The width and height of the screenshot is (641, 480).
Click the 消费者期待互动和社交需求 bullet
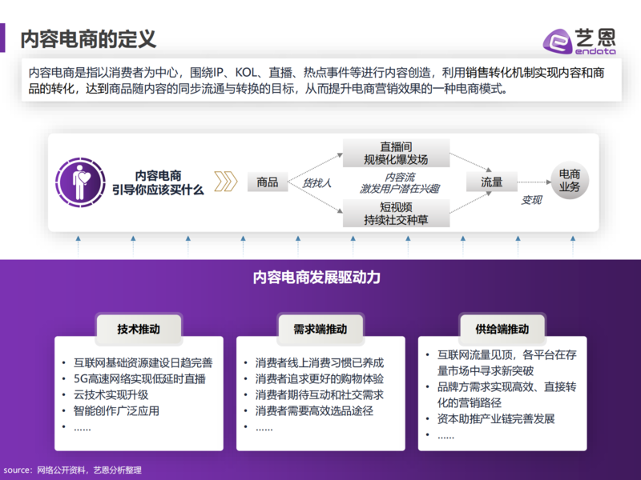point(319,394)
